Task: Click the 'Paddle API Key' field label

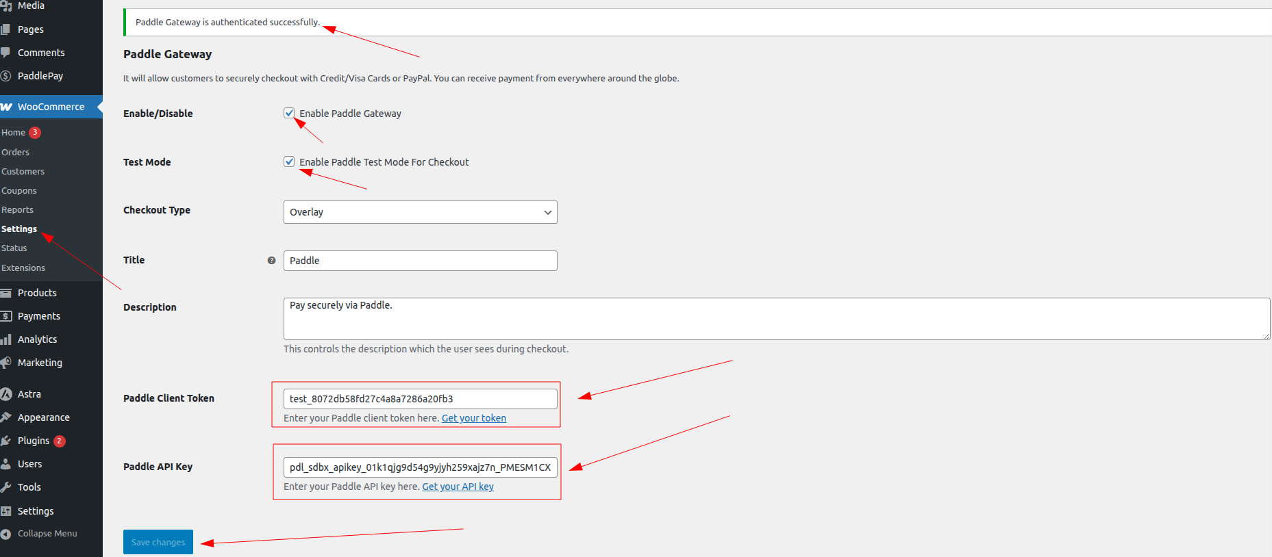Action: click(x=158, y=467)
